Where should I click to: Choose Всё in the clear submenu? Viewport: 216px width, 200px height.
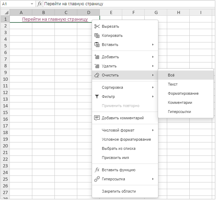point(171,75)
